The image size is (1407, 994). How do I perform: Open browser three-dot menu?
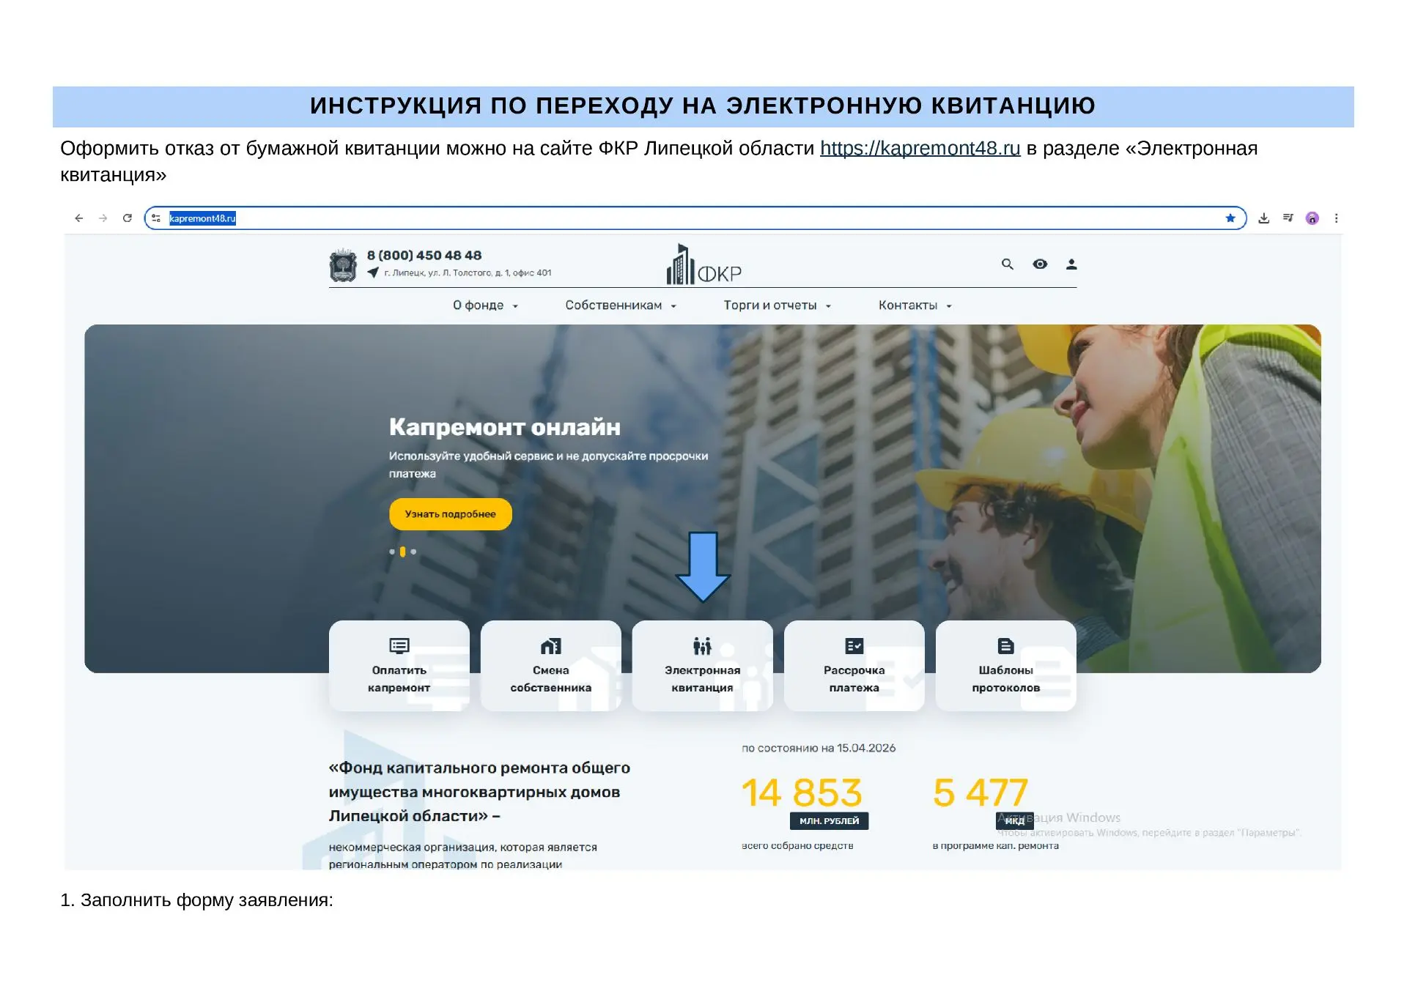pos(1337,218)
